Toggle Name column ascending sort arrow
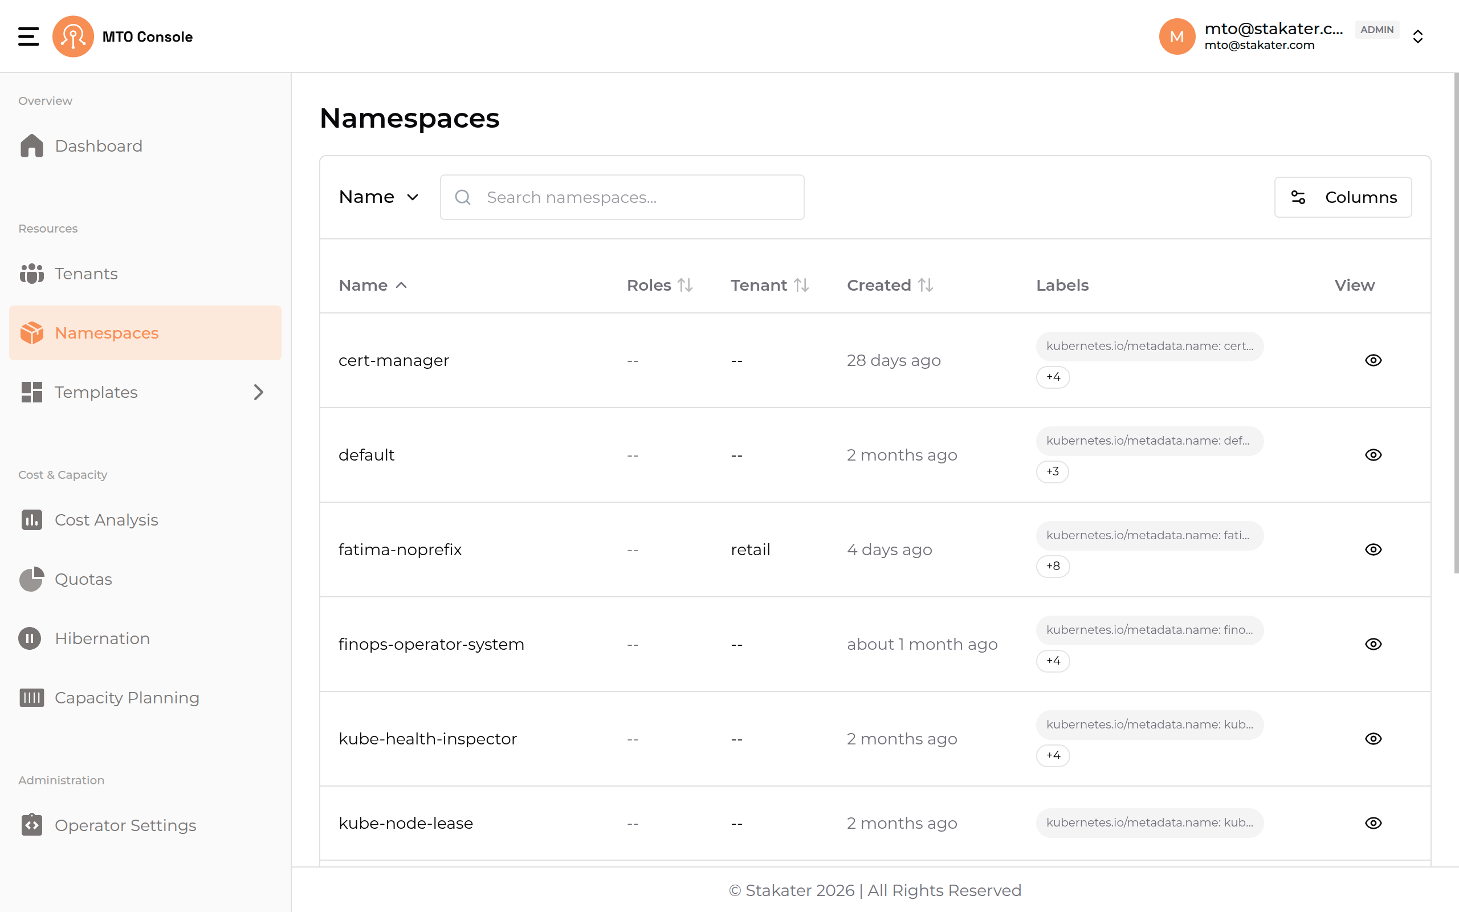 point(401,286)
